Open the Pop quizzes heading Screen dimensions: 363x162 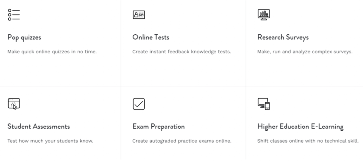[x=24, y=37]
